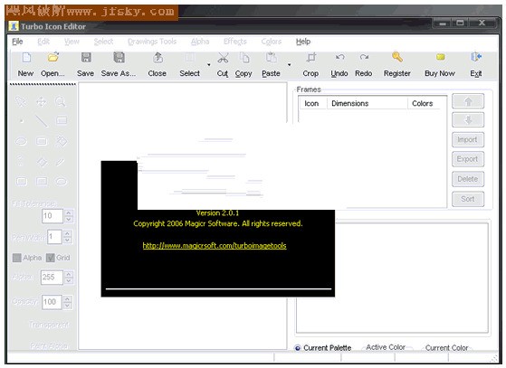Click the Select toolbar icon

189,58
